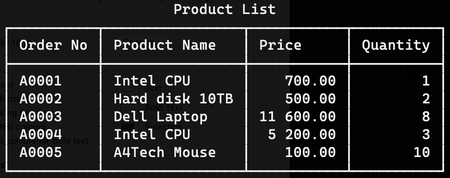Click the Quantity column header
The width and height of the screenshot is (450, 178).
tap(396, 45)
